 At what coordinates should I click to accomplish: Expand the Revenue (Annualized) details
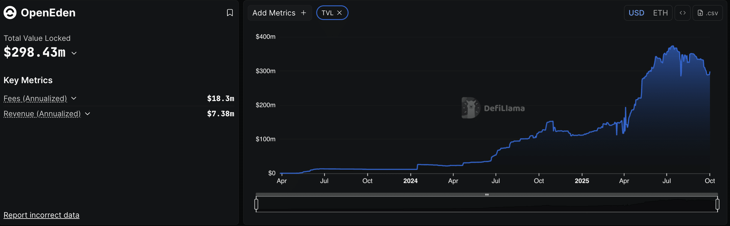[88, 114]
